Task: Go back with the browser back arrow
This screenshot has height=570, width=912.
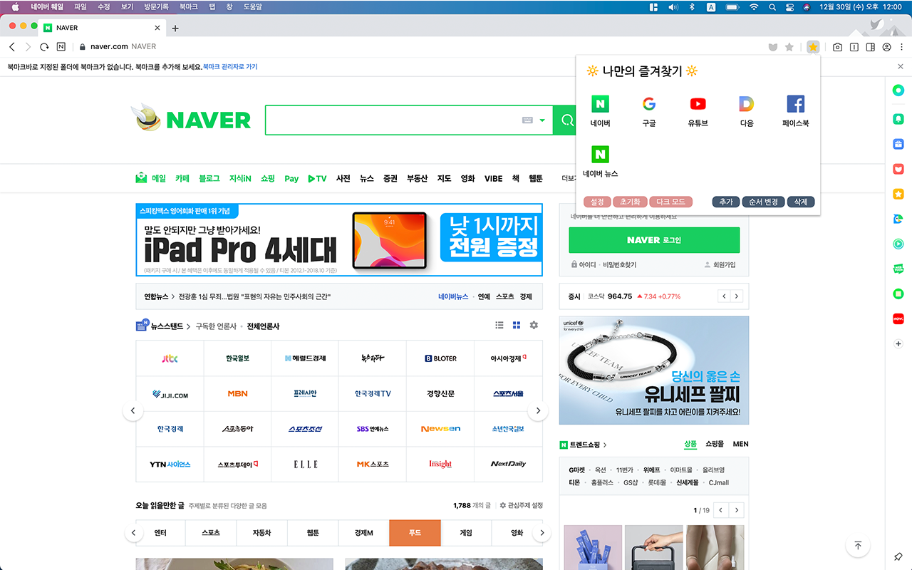Action: click(x=12, y=47)
